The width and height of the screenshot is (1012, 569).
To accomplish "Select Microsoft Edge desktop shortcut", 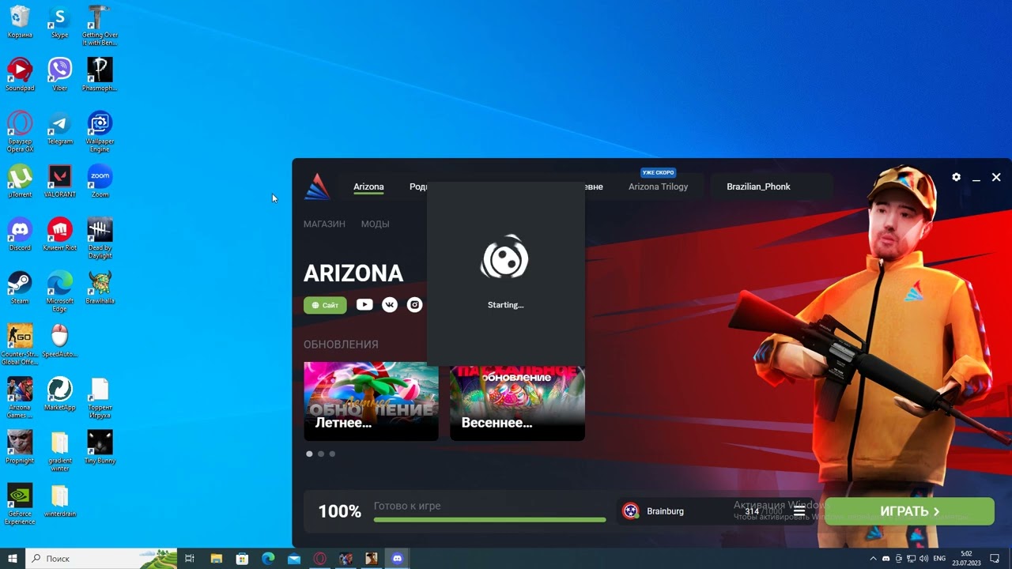I will tap(59, 291).
